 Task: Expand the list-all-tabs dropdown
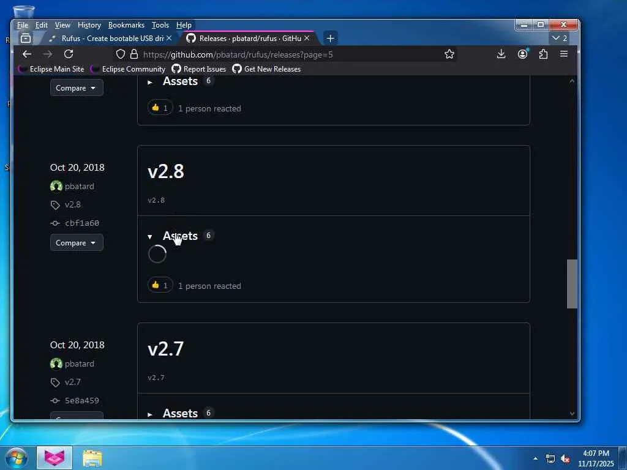(x=560, y=39)
